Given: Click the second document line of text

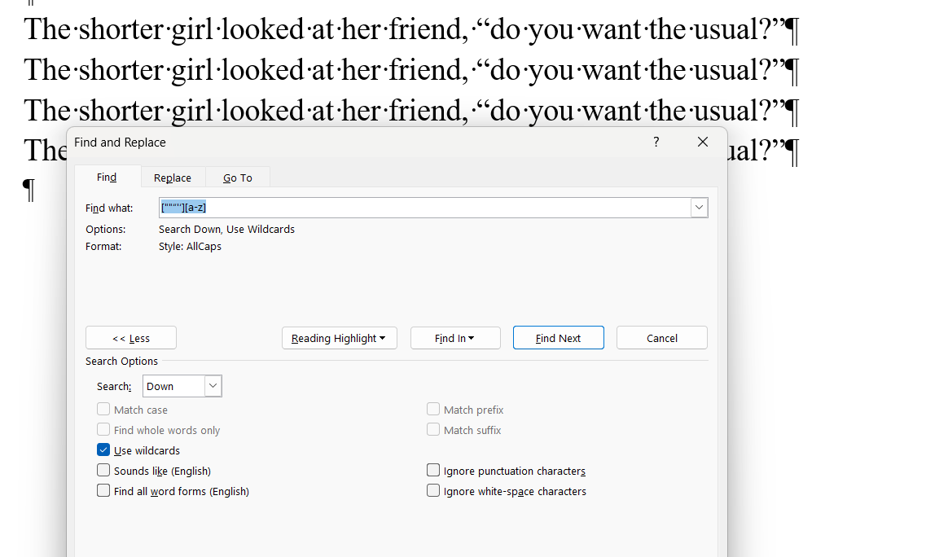Looking at the screenshot, I should pyautogui.click(x=411, y=70).
